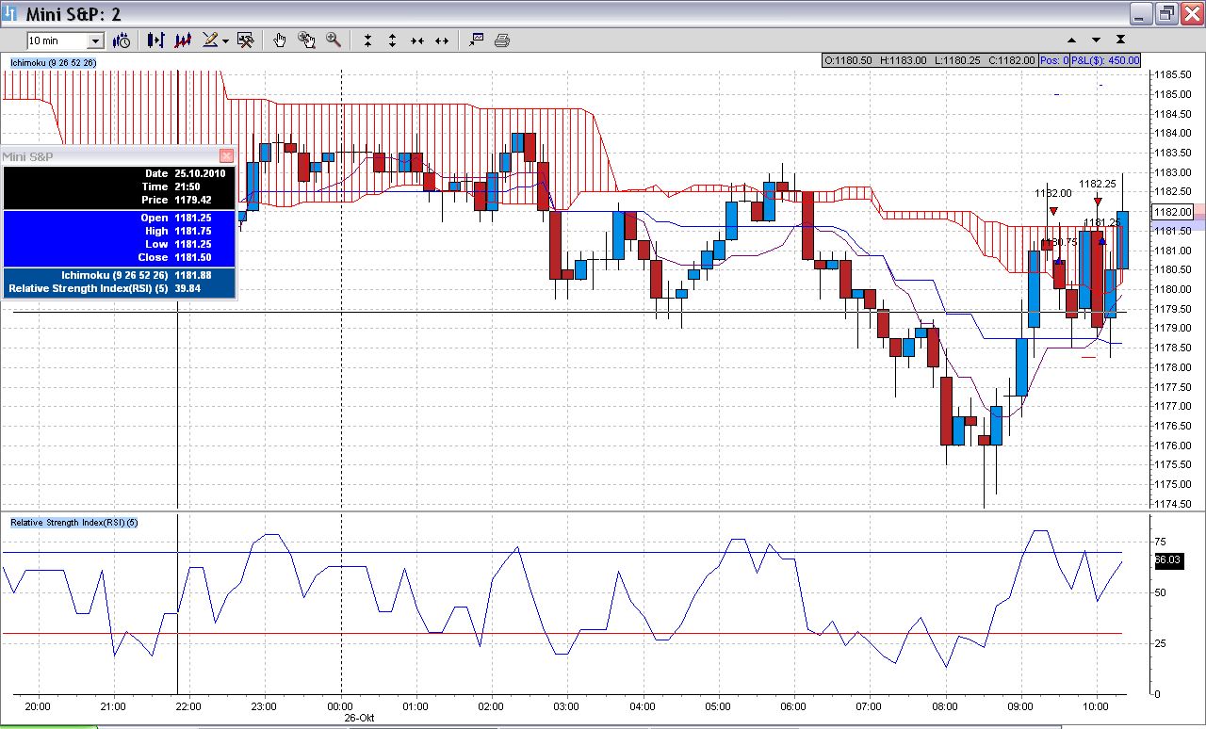Select the hand pan tool

pos(280,40)
